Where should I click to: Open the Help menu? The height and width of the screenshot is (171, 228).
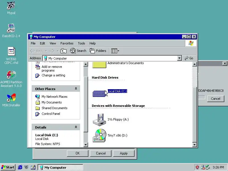tap(92, 43)
